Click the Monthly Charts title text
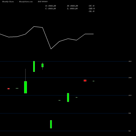Viewport: 136px width, 136px height. (8, 2)
